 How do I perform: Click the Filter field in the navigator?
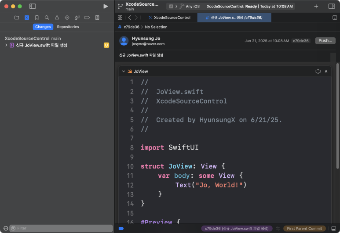(x=61, y=228)
